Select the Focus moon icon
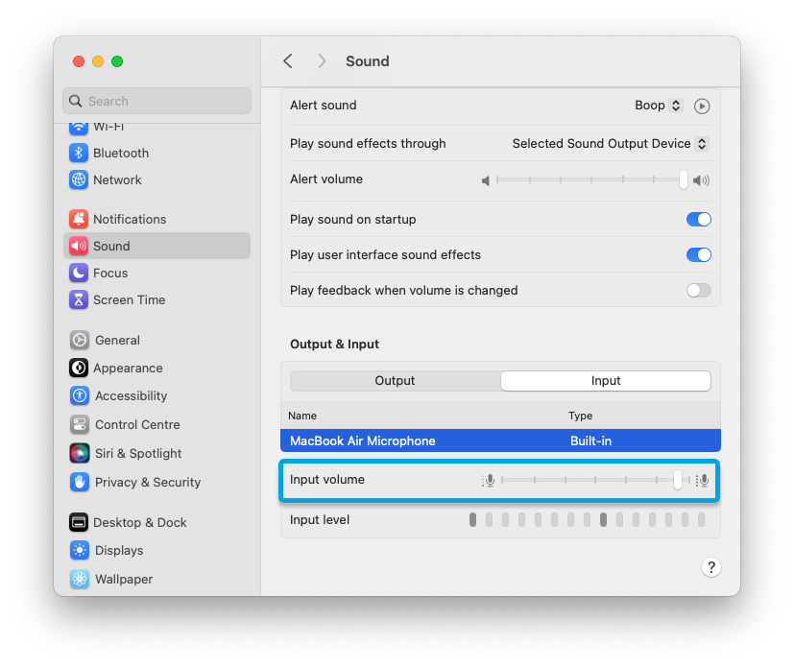Screen dimensions: 794x667 (79, 273)
